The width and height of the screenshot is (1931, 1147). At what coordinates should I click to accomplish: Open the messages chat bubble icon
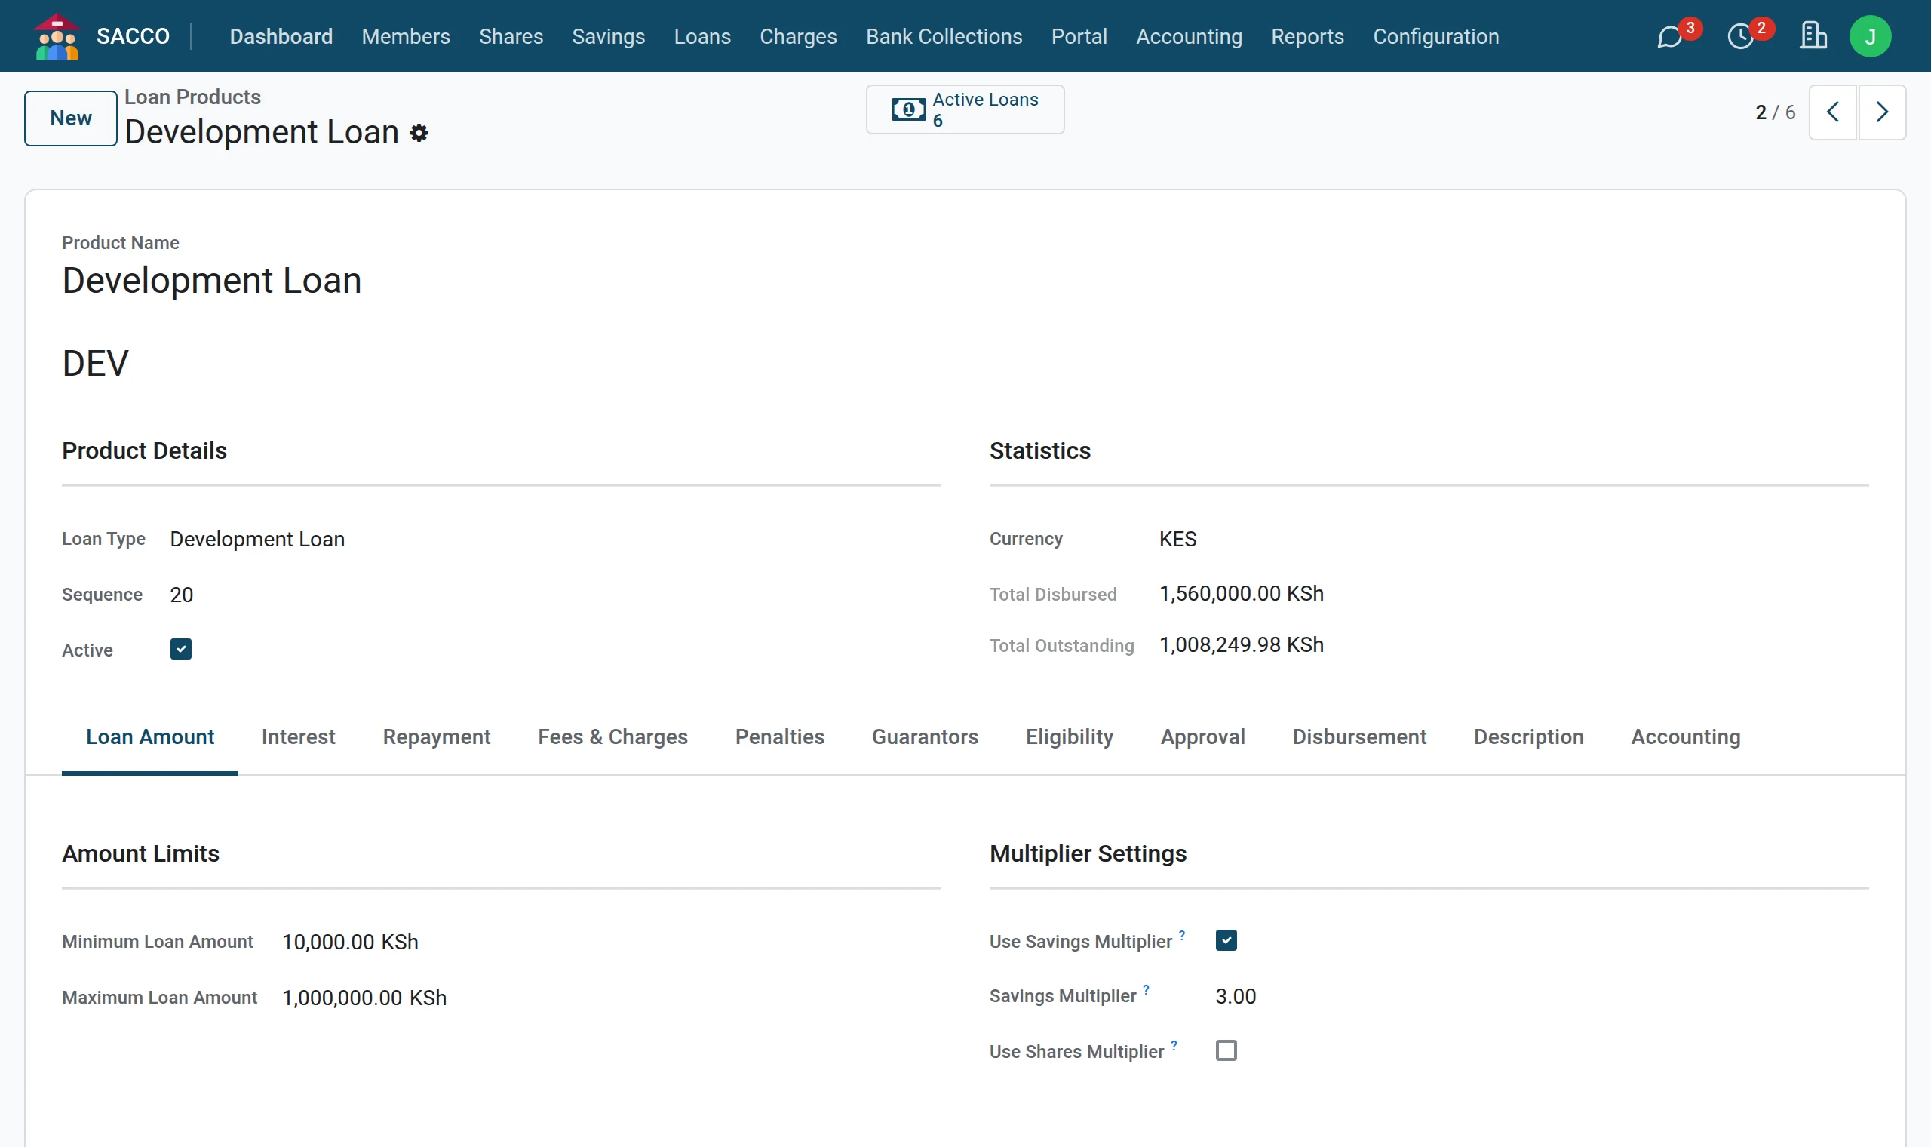1669,36
